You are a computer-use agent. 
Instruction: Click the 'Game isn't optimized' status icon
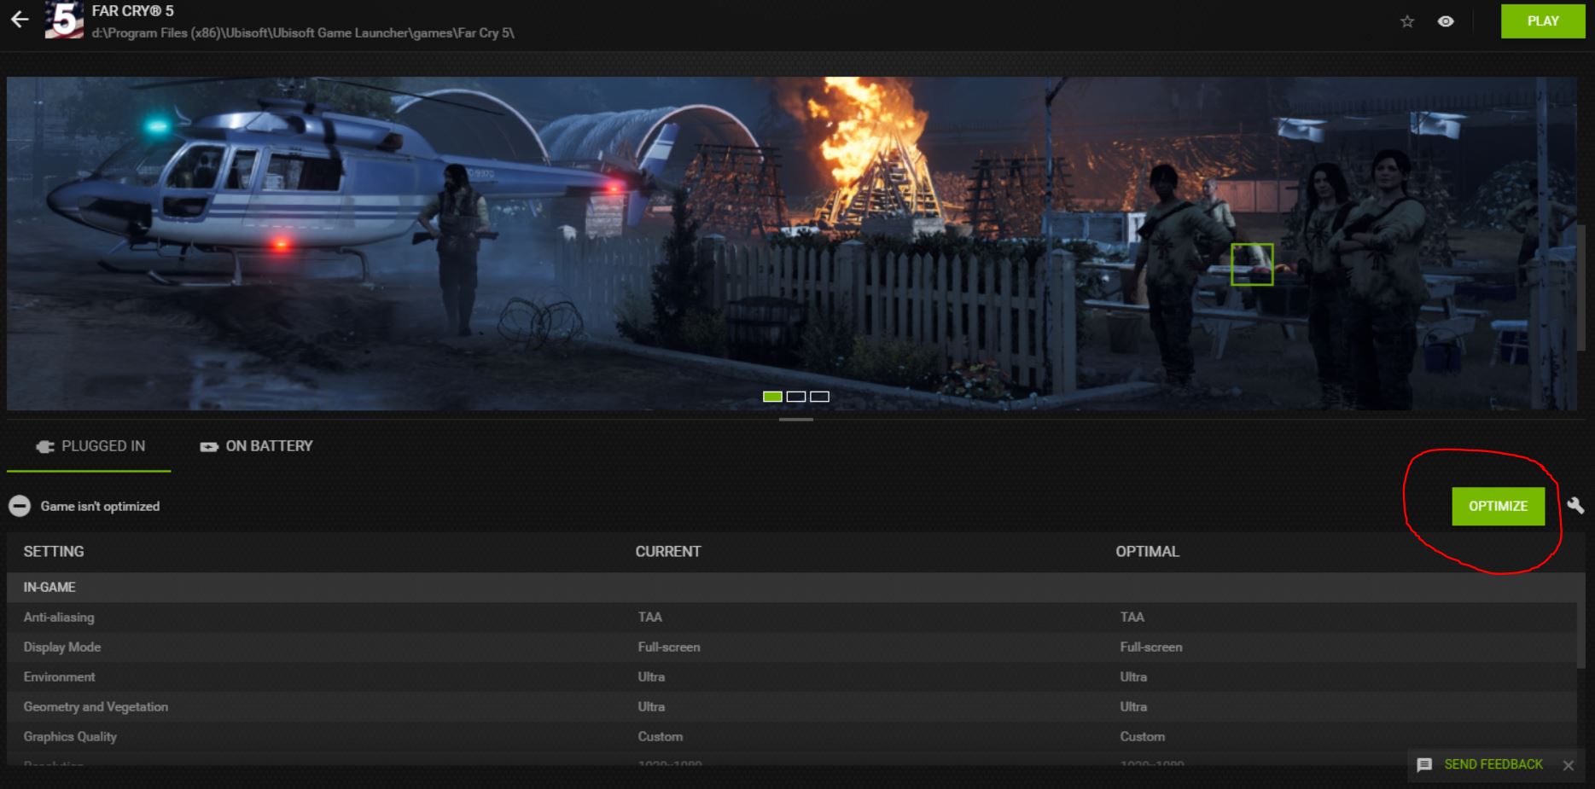coord(20,506)
